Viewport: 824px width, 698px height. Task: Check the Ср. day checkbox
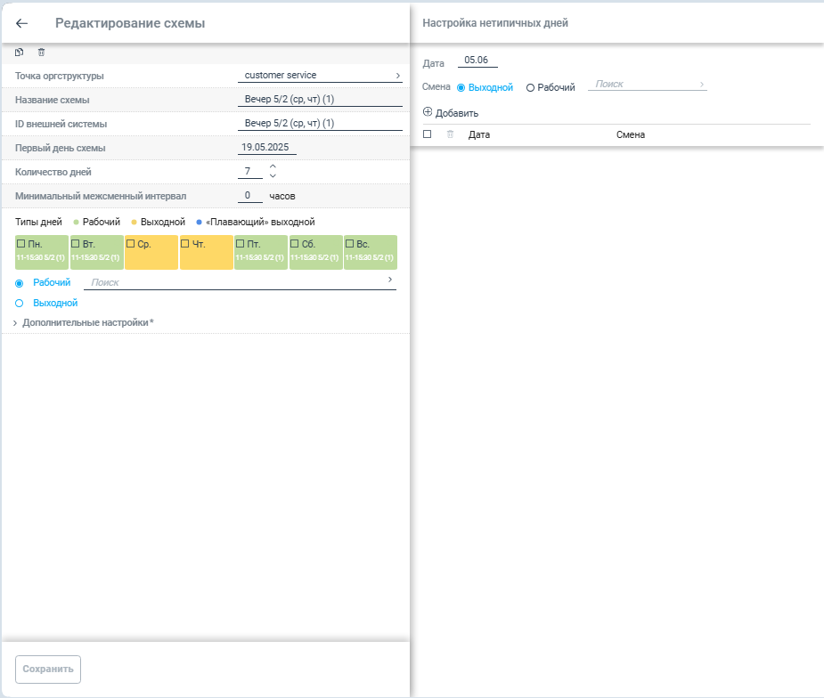click(130, 244)
